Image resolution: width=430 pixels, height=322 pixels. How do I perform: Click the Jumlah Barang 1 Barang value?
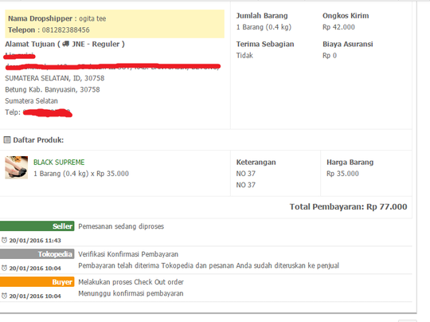[x=264, y=27]
